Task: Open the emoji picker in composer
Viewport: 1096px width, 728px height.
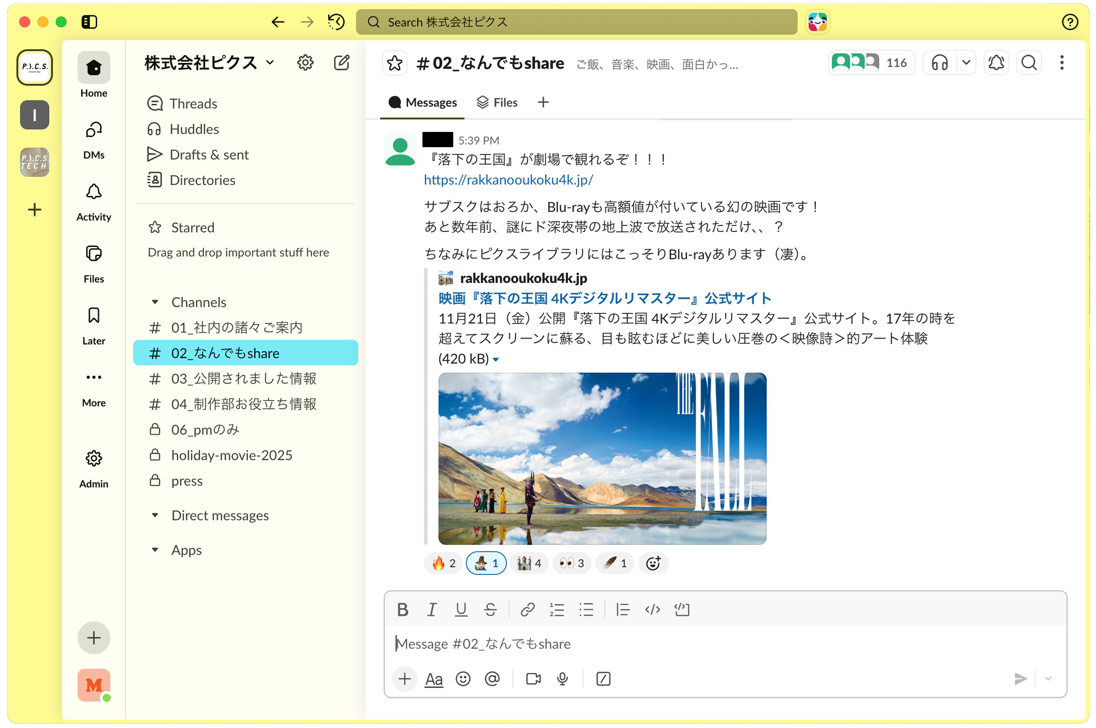Action: (x=463, y=679)
